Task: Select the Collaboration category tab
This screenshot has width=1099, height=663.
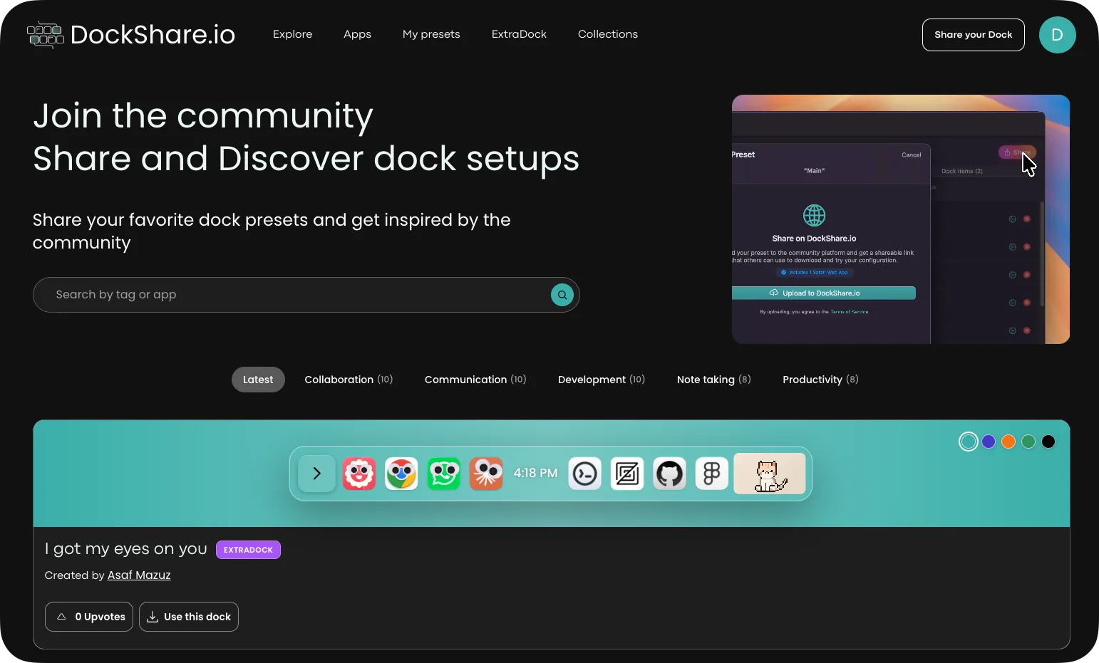Action: (349, 380)
